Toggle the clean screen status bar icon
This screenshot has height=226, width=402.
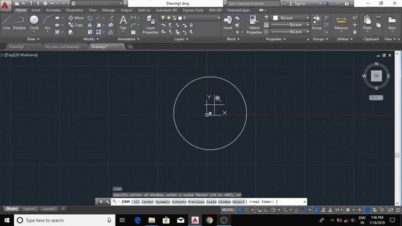391,210
